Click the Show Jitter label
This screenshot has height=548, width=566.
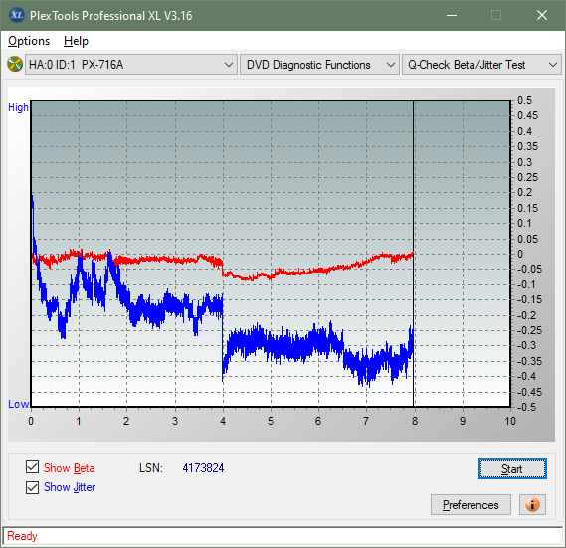(70, 487)
